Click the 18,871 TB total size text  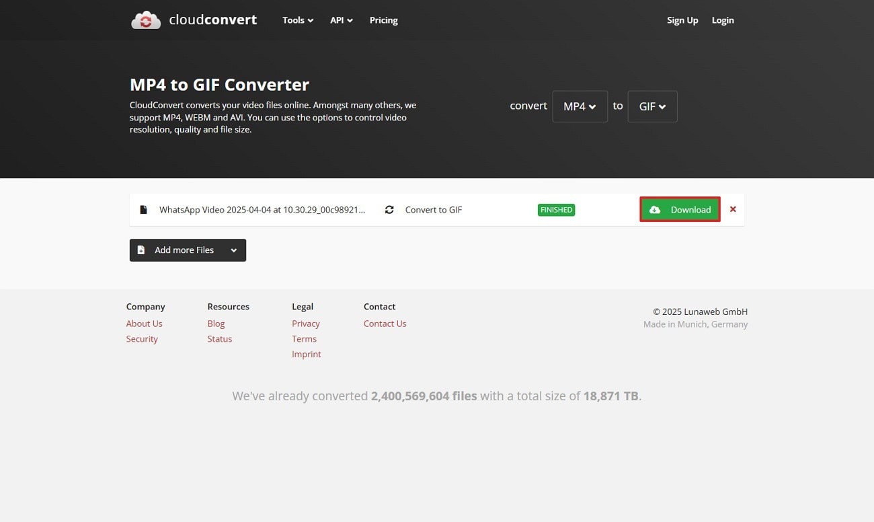tap(611, 396)
